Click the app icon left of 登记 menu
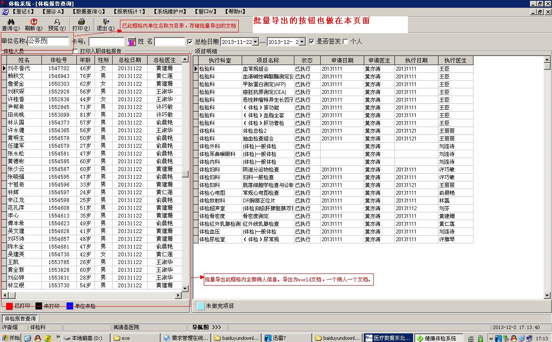 click(5, 12)
